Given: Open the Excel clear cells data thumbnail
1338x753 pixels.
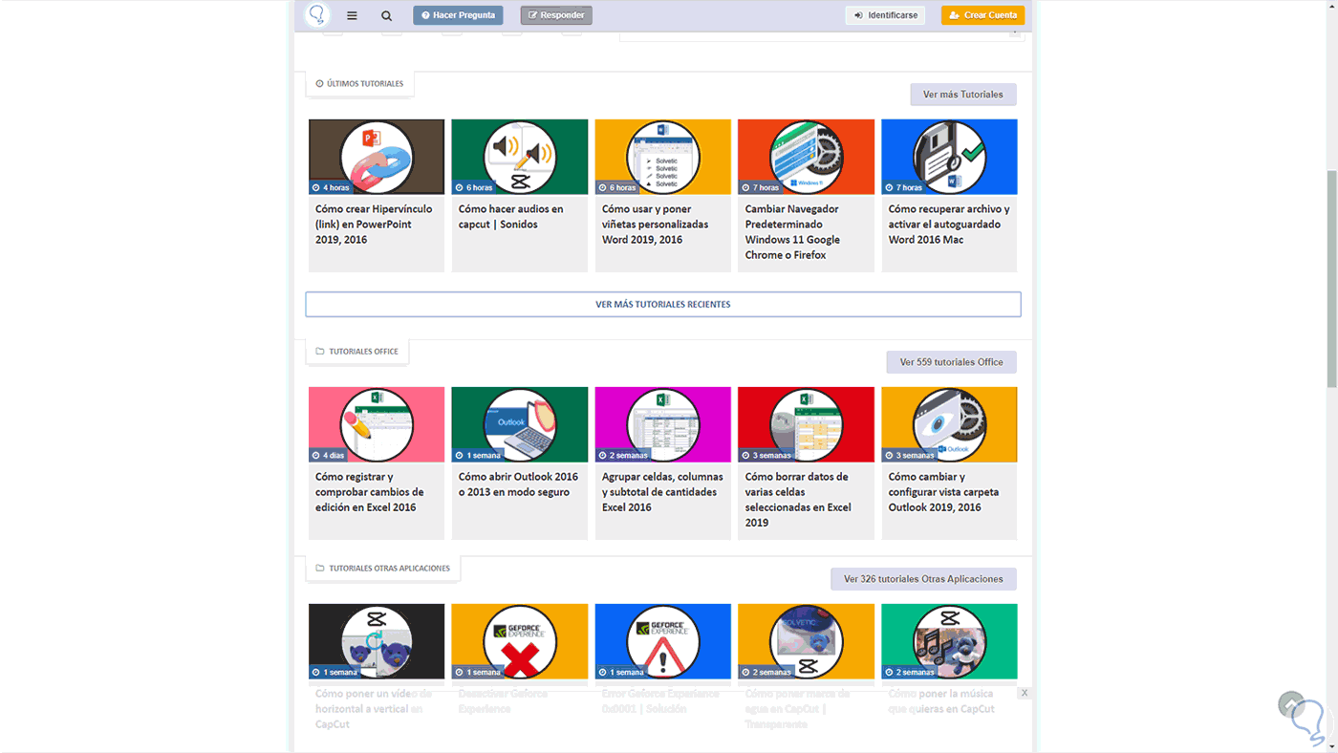Looking at the screenshot, I should coord(806,424).
